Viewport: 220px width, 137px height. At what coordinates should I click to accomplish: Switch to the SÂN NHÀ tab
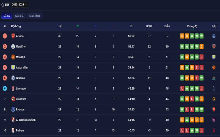click(20, 16)
